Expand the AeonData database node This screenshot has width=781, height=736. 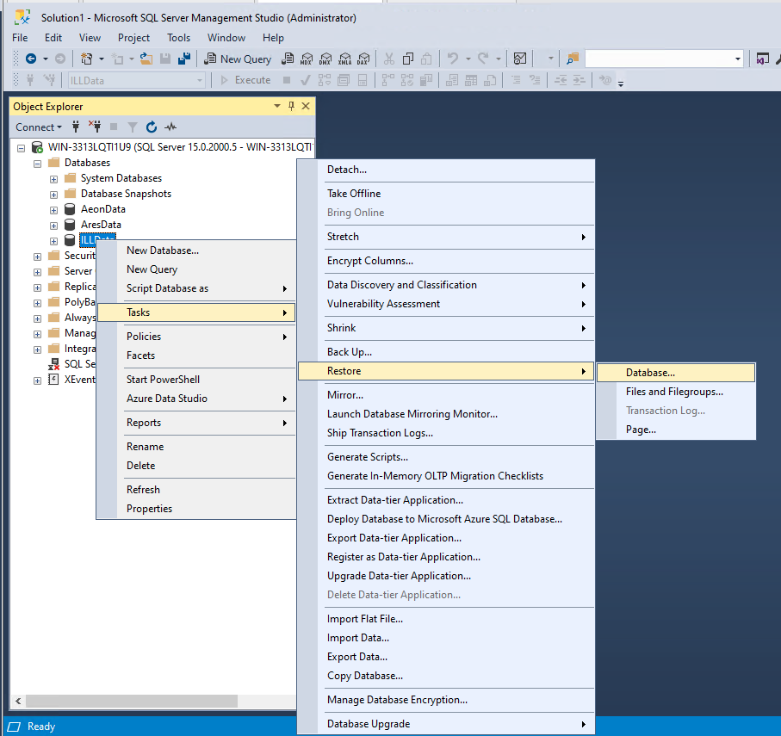click(x=53, y=208)
